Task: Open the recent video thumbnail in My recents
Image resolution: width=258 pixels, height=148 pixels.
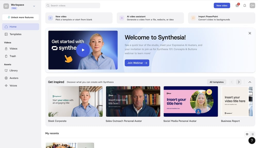Action: [70, 145]
